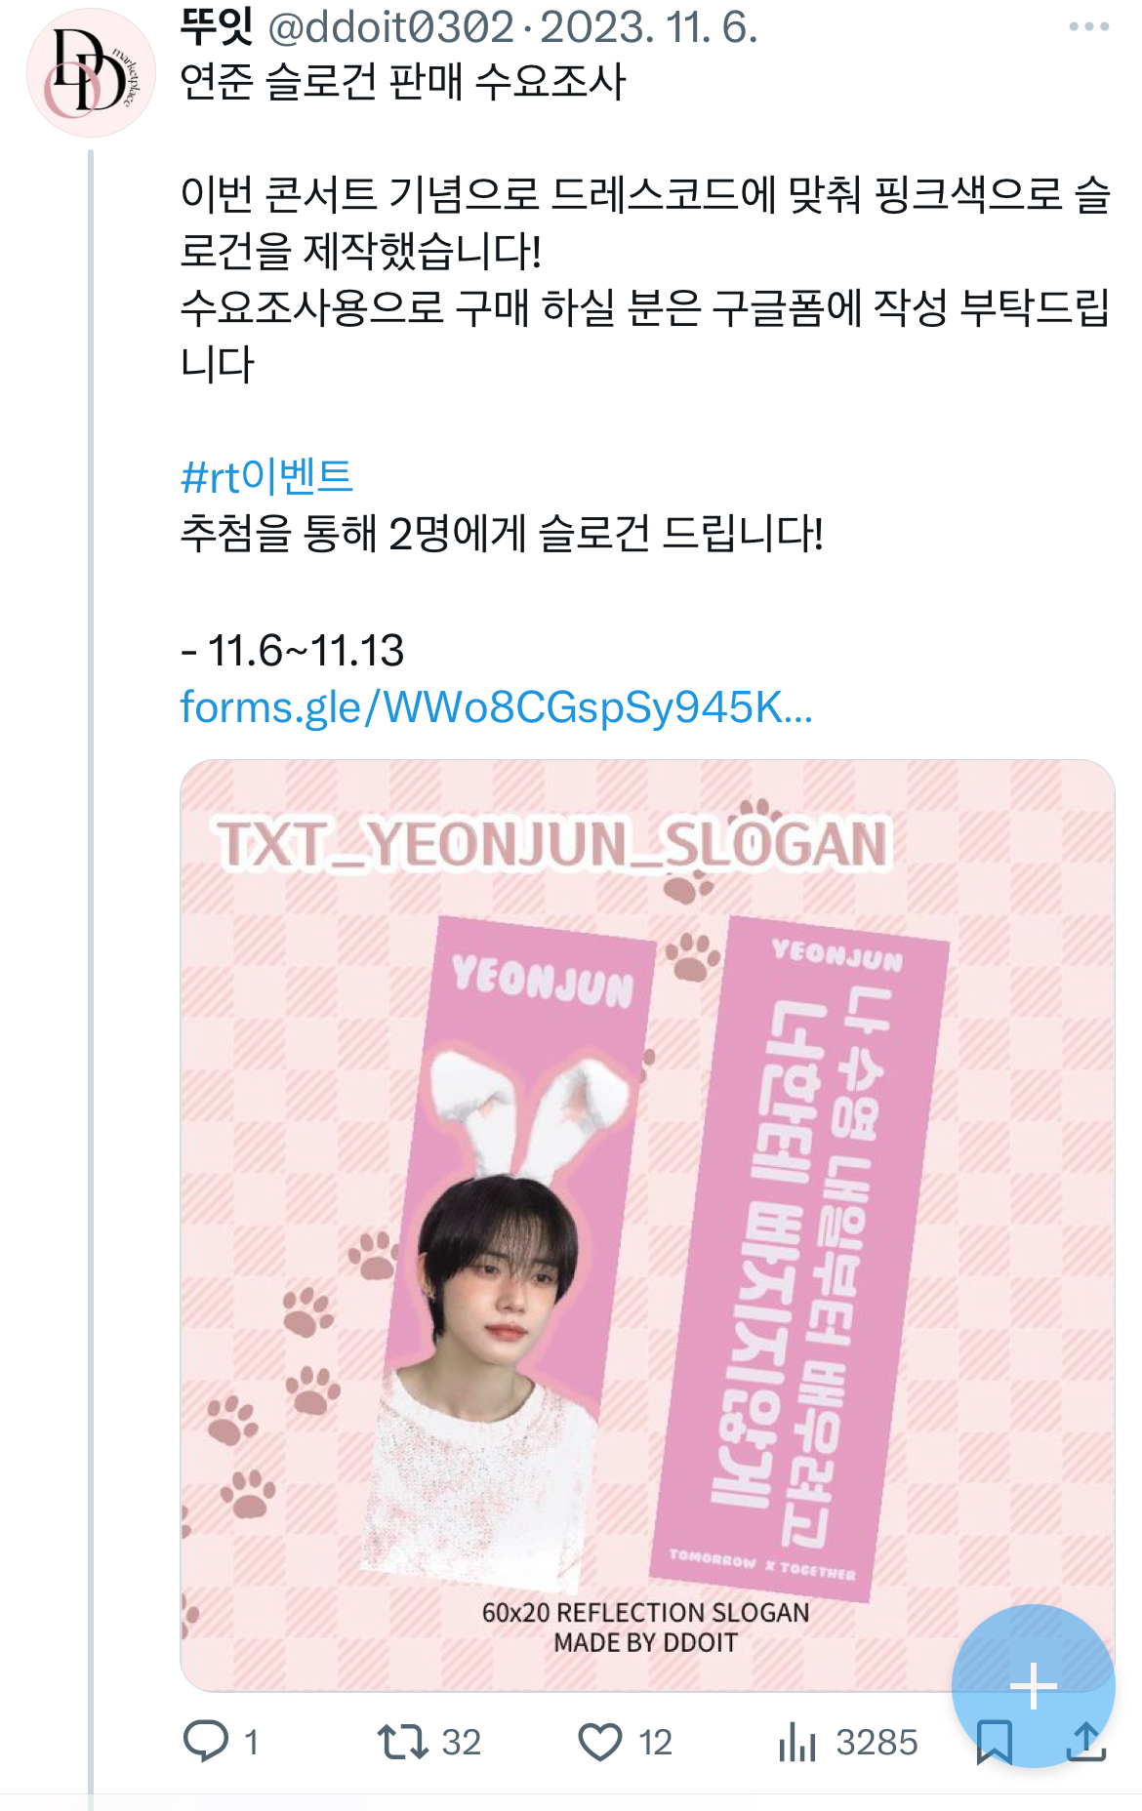View the analytics bar chart icon

[797, 1742]
